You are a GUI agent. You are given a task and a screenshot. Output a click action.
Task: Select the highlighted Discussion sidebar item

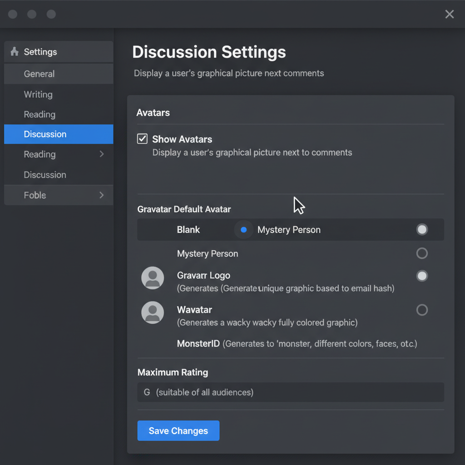coord(45,134)
